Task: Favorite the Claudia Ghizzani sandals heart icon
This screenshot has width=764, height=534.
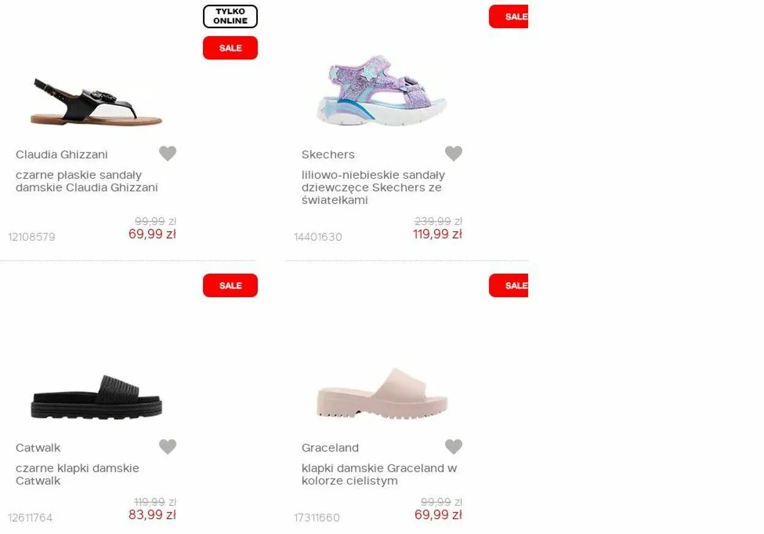Action: click(x=167, y=154)
